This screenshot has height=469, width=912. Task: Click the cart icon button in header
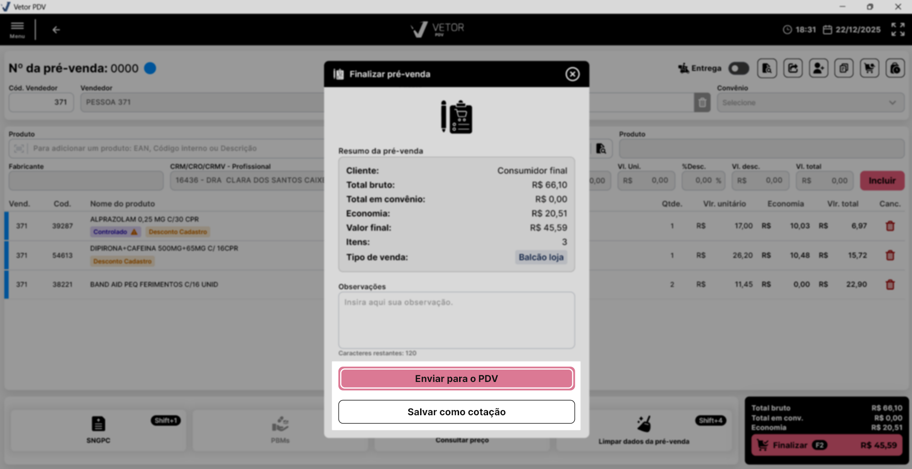pyautogui.click(x=870, y=68)
